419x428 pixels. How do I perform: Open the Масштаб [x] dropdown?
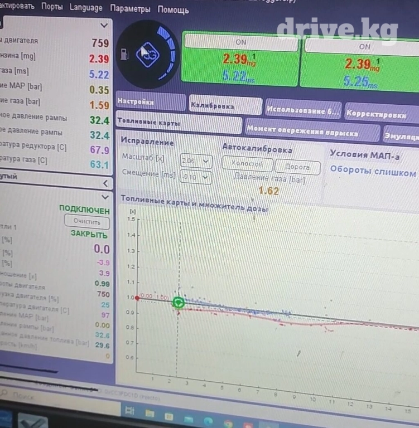(196, 162)
